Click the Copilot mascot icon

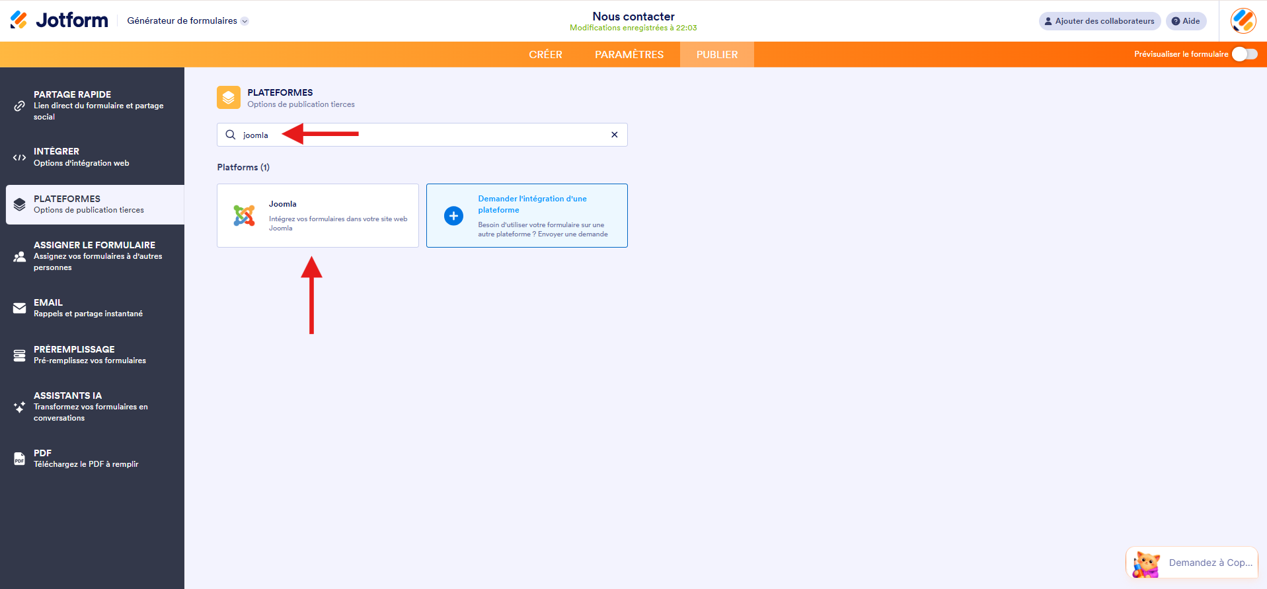tap(1146, 565)
